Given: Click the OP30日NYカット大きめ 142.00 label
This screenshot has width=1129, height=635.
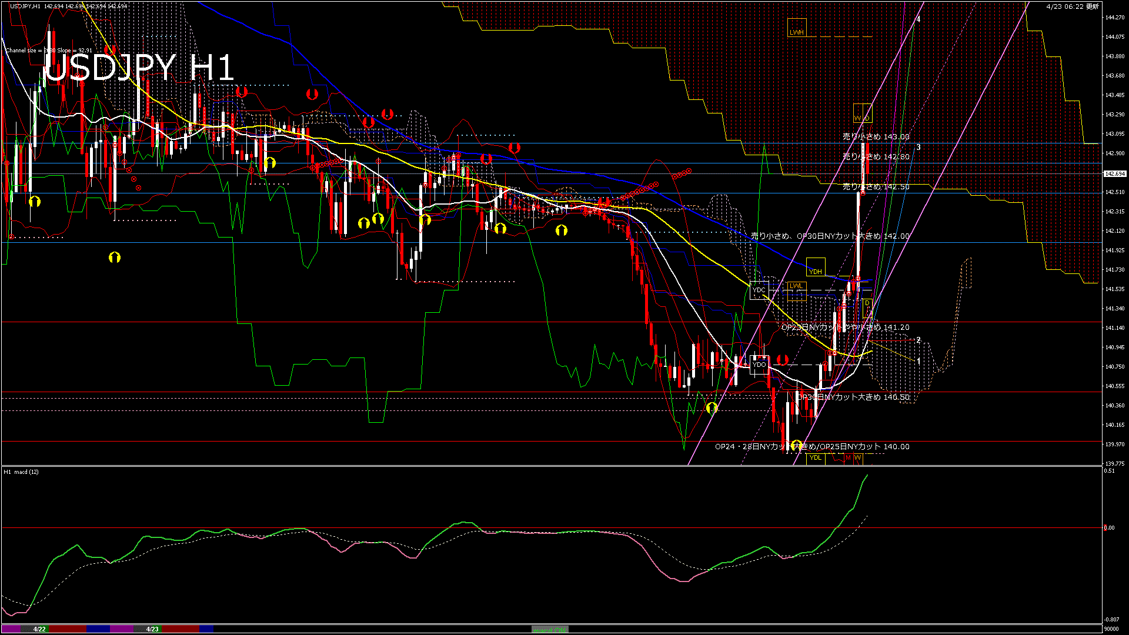Looking at the screenshot, I should [830, 236].
